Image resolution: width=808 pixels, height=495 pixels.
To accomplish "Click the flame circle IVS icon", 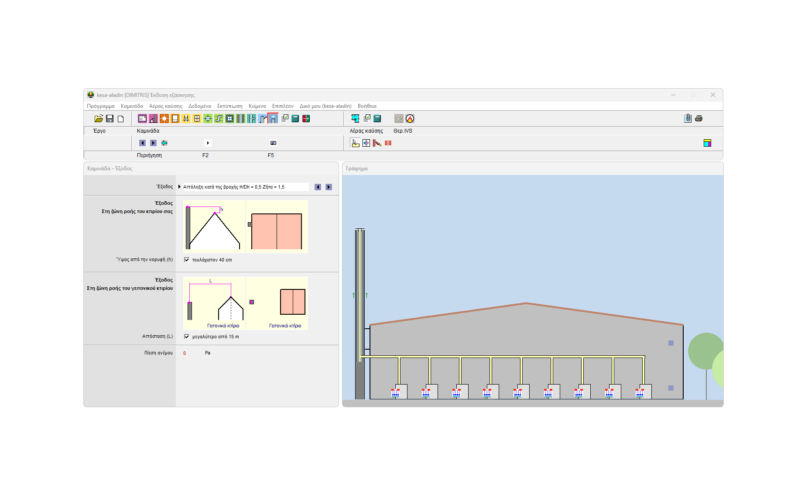I will pos(410,119).
